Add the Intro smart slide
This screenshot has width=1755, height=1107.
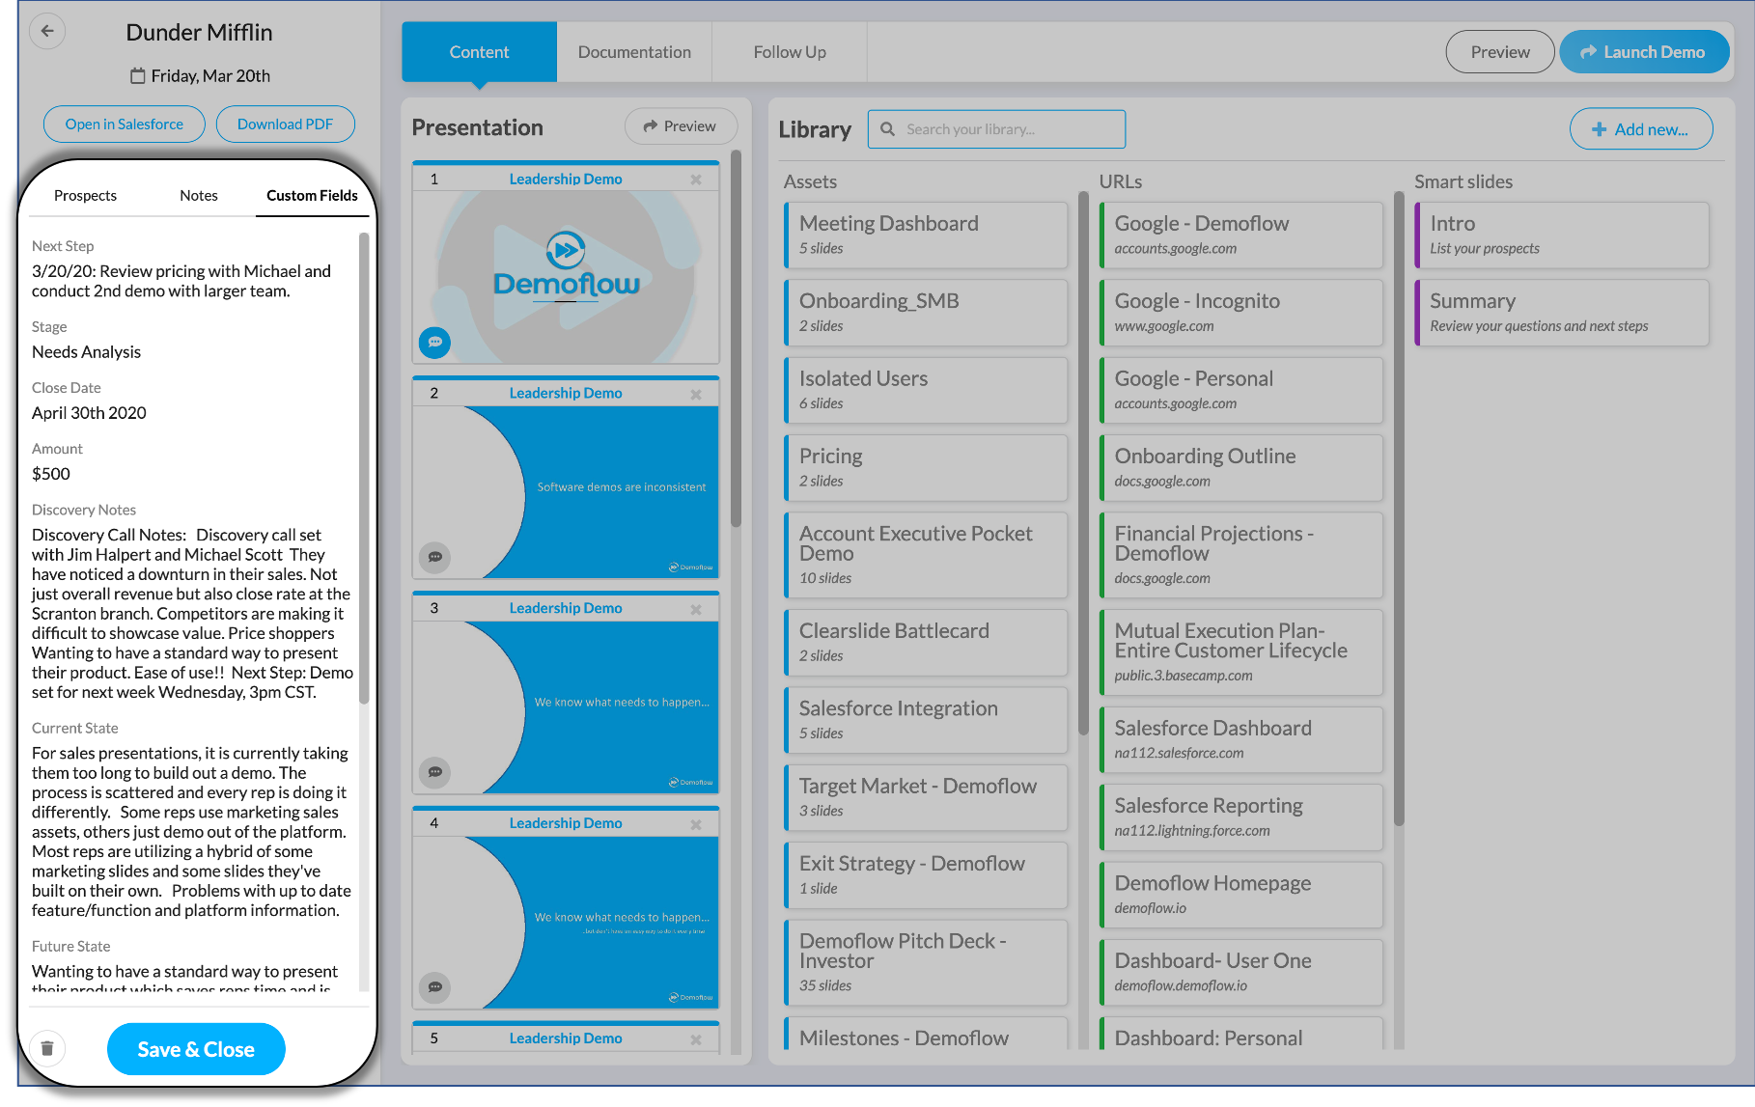(1561, 235)
